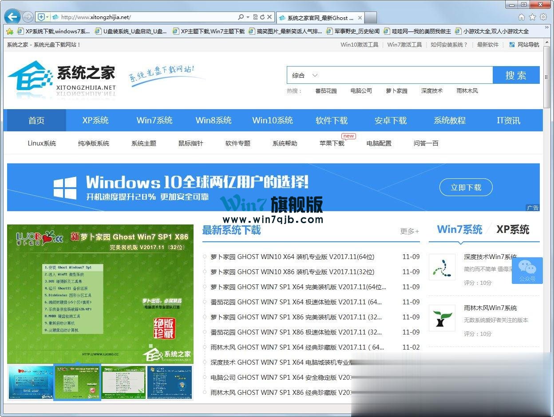
Task: Open 更多+ under 最新系统下载
Action: pos(410,231)
